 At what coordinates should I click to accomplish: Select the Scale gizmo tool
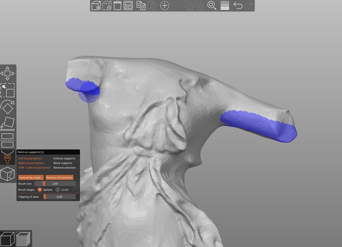pyautogui.click(x=7, y=90)
